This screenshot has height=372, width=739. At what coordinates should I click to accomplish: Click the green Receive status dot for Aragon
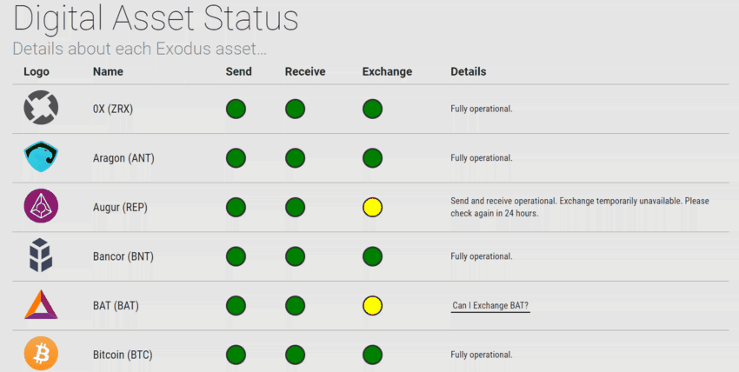coord(295,158)
